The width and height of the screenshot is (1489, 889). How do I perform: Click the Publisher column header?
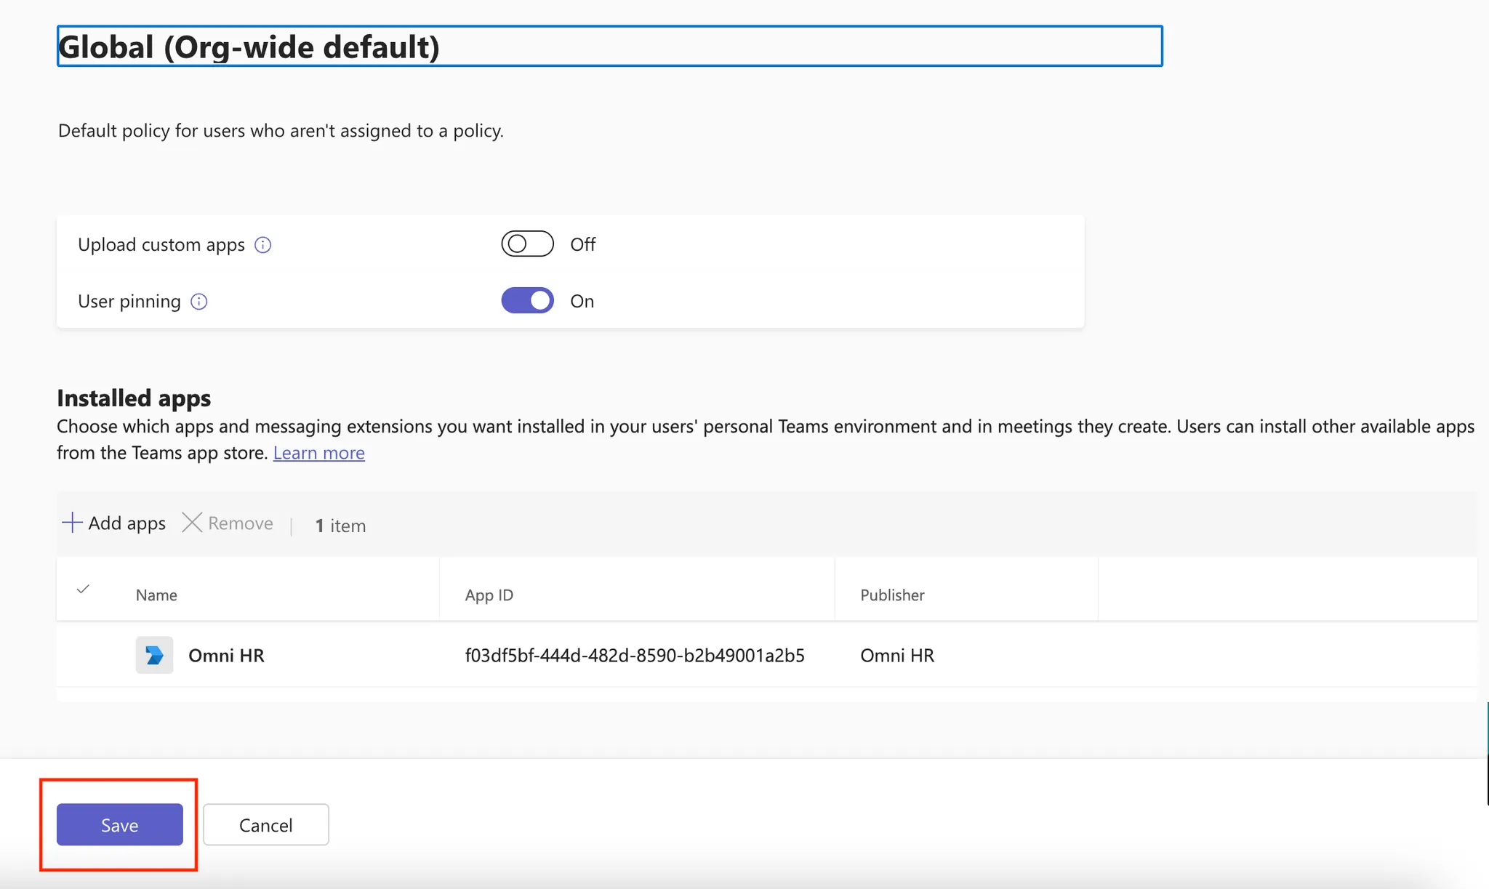[x=892, y=595]
